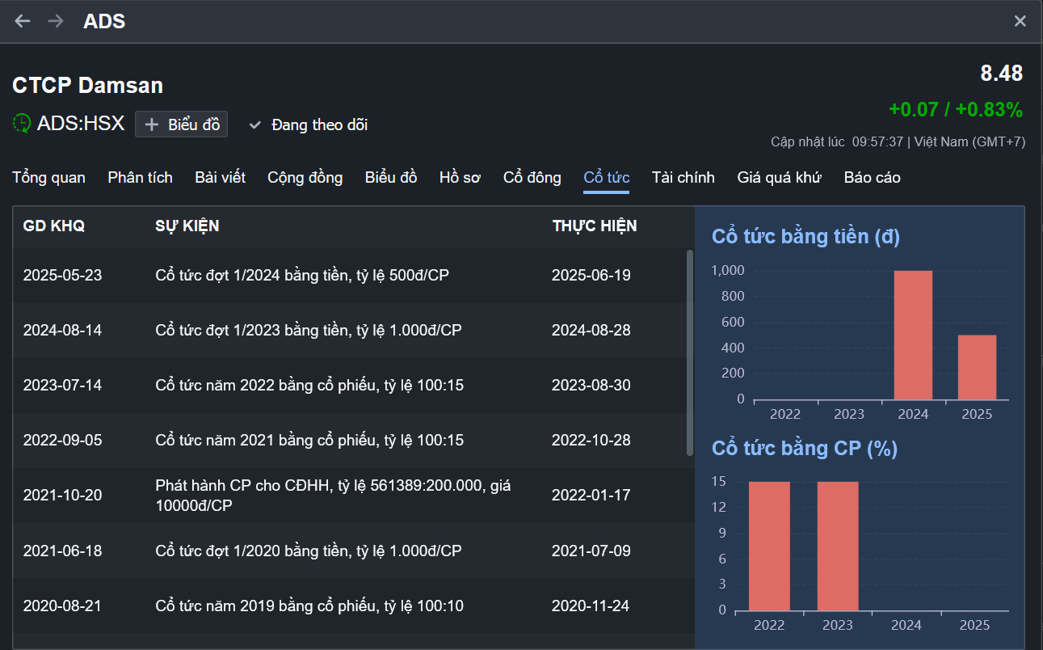
Task: Open the Báo cáo tab
Action: click(x=872, y=177)
